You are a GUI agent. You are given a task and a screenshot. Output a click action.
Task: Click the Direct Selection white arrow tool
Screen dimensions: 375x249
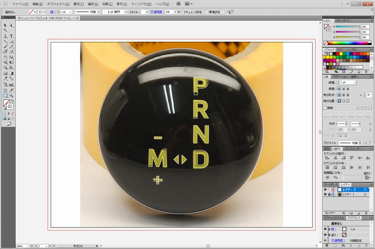point(11,25)
